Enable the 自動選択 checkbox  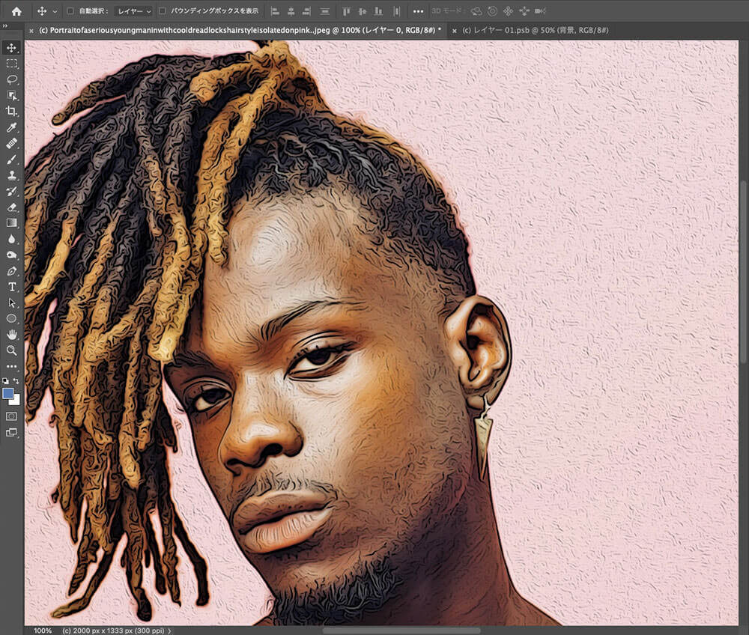click(70, 11)
